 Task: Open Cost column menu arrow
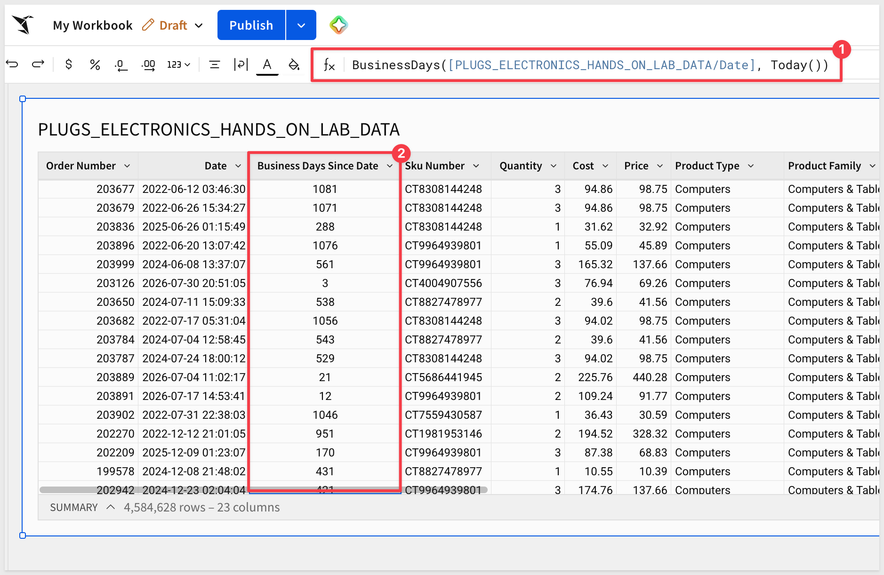[x=605, y=166]
